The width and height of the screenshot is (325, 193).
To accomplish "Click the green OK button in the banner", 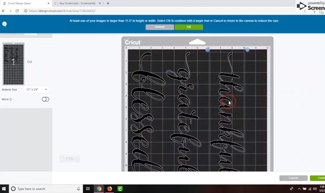I will 189,27.
